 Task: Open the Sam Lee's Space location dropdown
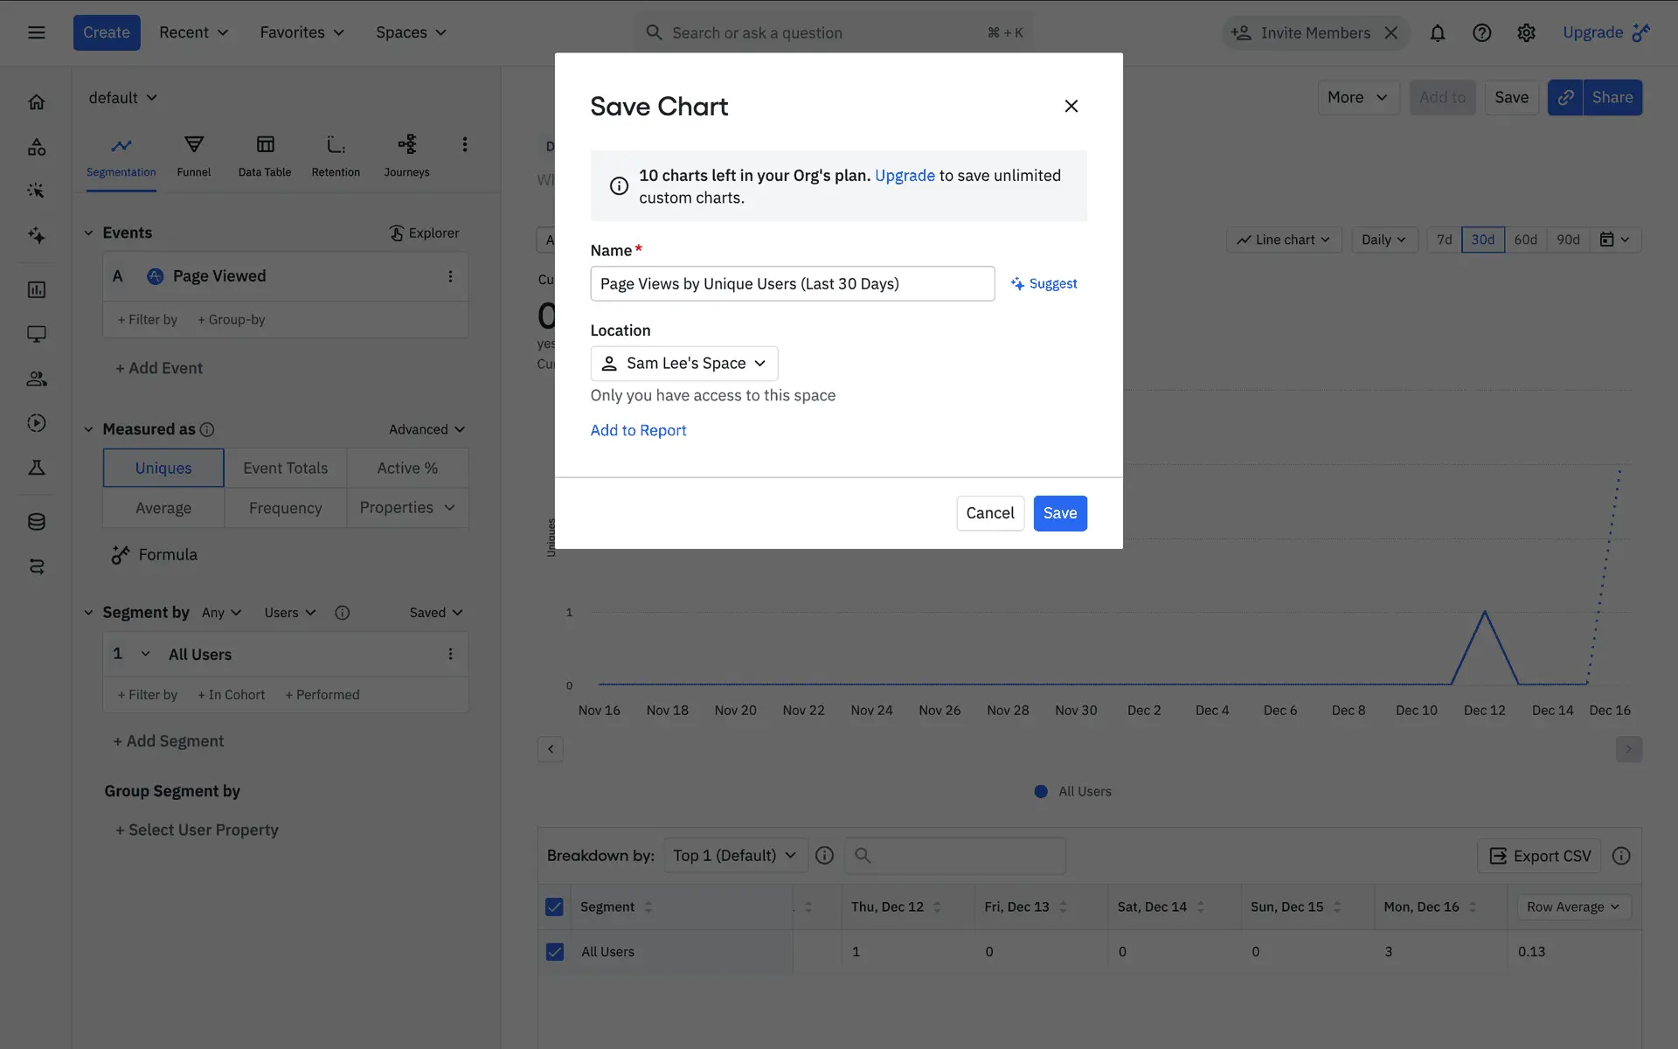(x=684, y=363)
